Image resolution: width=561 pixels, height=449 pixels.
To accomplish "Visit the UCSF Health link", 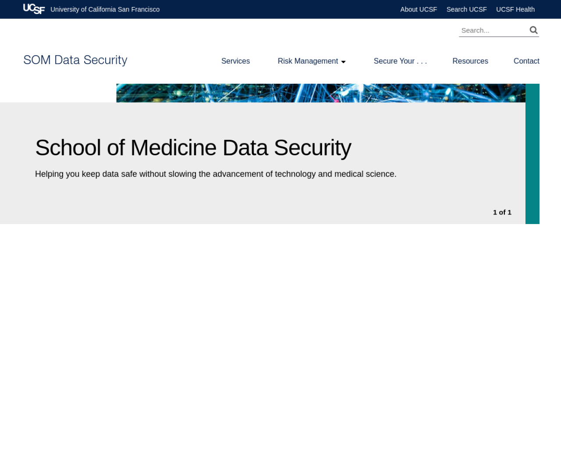I will coord(515,9).
